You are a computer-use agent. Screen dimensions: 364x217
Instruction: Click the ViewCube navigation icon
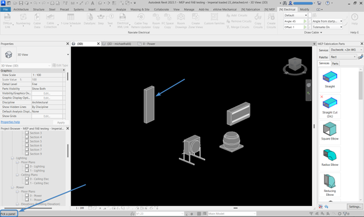coord(295,66)
